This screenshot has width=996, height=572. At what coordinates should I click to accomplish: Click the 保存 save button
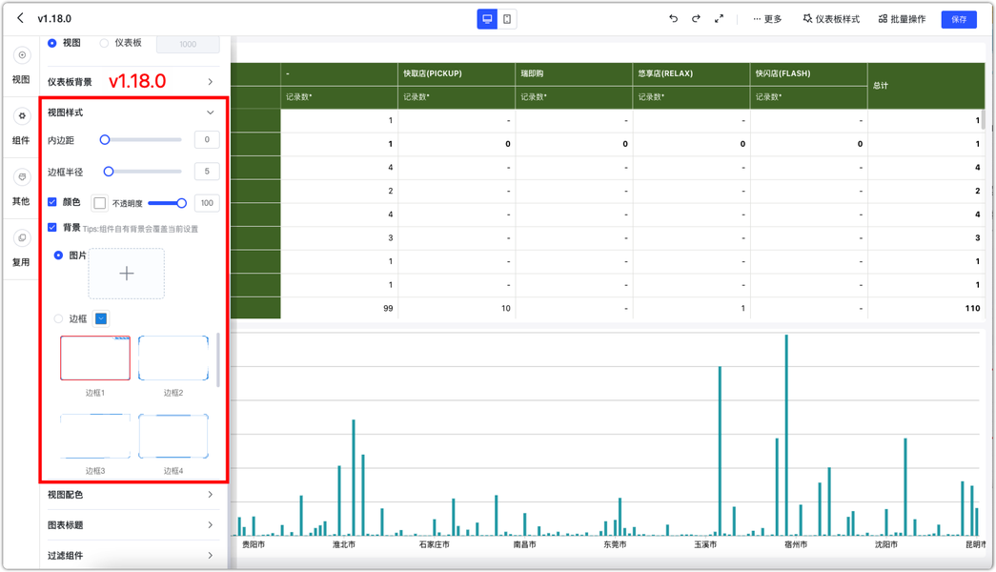point(959,20)
